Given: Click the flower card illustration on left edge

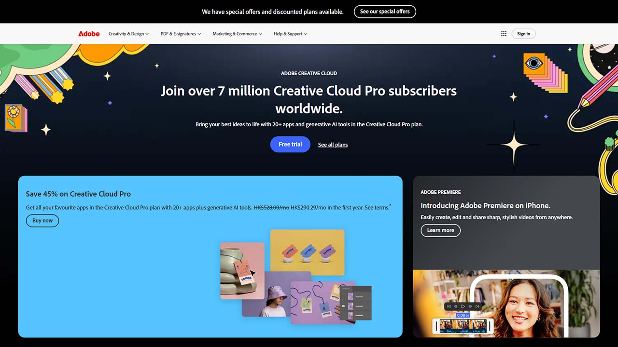Looking at the screenshot, I should [14, 117].
